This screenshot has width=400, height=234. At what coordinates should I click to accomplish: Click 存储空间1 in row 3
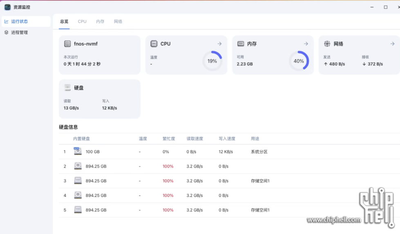click(260, 181)
